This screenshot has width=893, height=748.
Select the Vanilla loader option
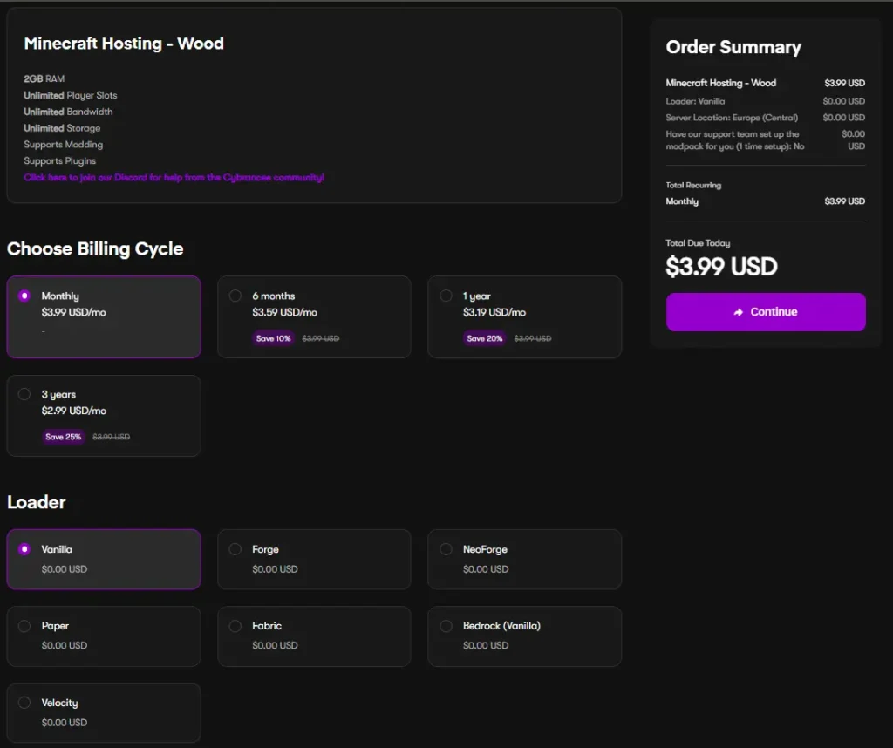24,549
